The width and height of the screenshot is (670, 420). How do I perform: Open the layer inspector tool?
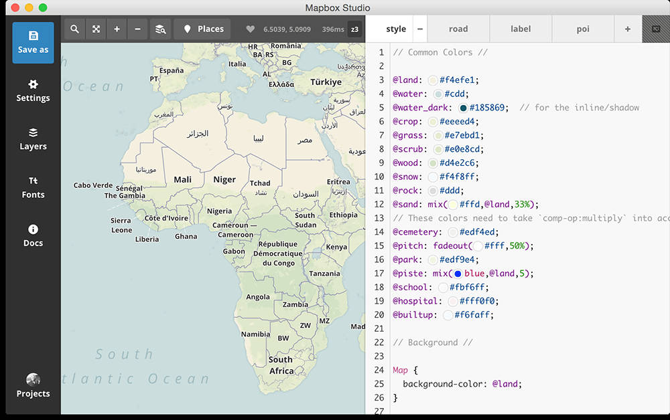(x=160, y=29)
